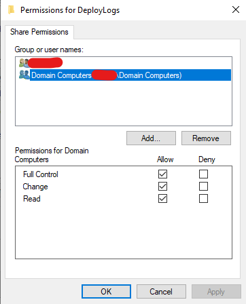Viewport: 246px width, 304px height.
Task: Cancel the permissions dialog
Action: (x=161, y=291)
